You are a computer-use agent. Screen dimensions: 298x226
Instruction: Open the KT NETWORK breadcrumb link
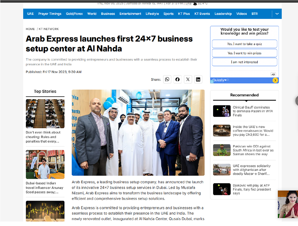click(x=49, y=29)
